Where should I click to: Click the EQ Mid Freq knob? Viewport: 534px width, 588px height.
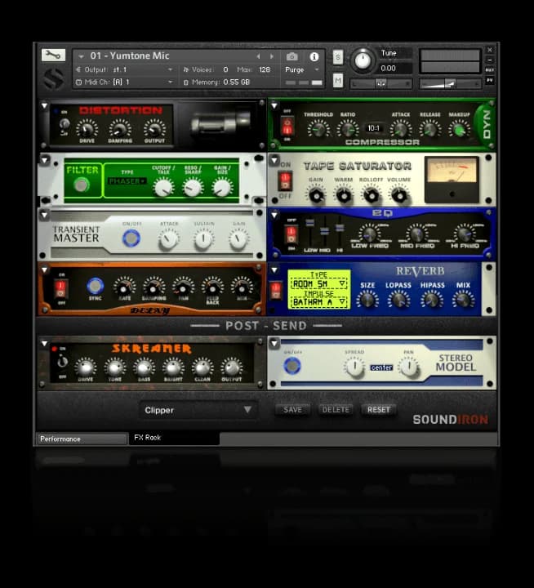pyautogui.click(x=417, y=234)
